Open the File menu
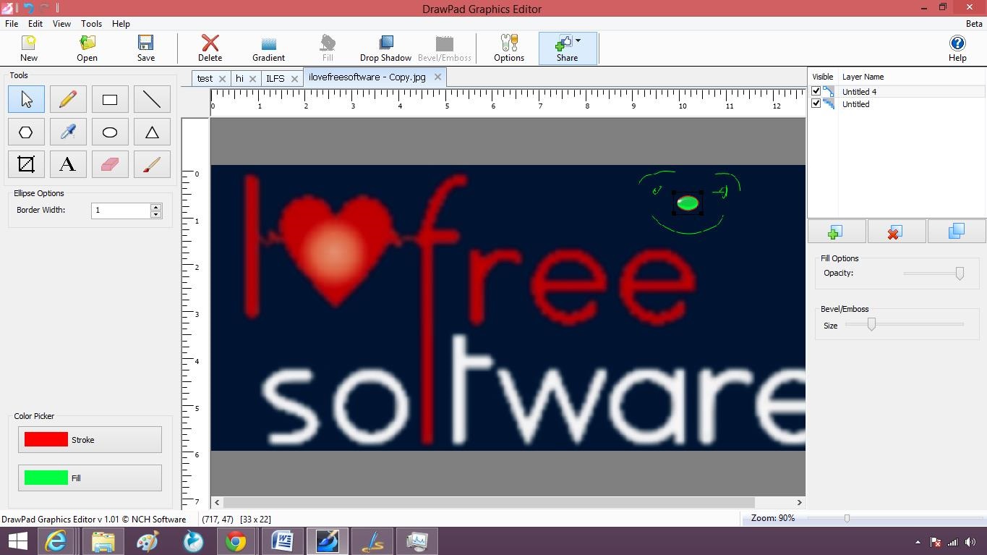 12,23
